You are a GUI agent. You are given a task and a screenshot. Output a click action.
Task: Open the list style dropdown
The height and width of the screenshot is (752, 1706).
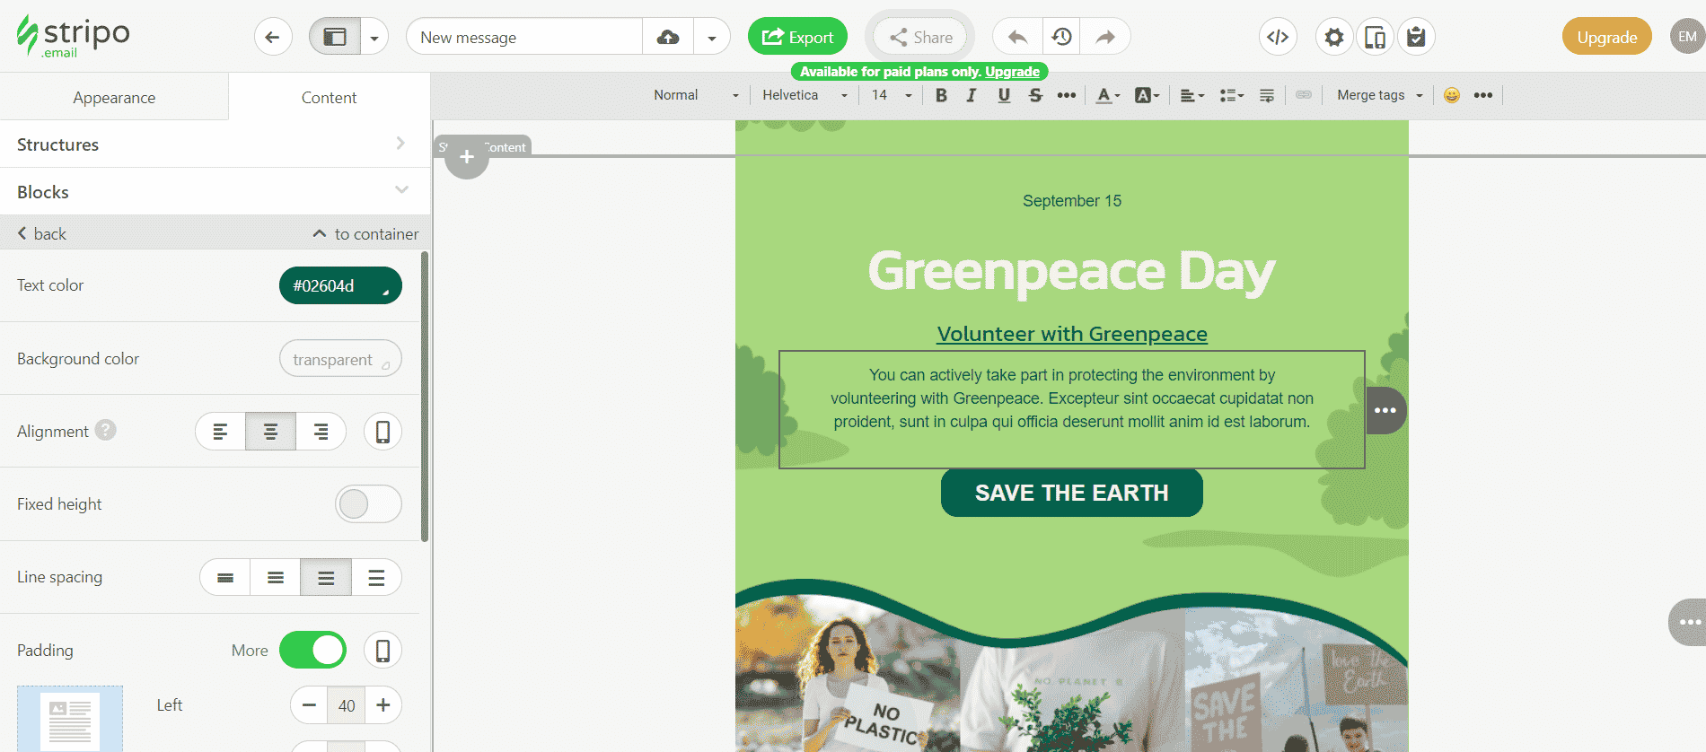(1232, 95)
